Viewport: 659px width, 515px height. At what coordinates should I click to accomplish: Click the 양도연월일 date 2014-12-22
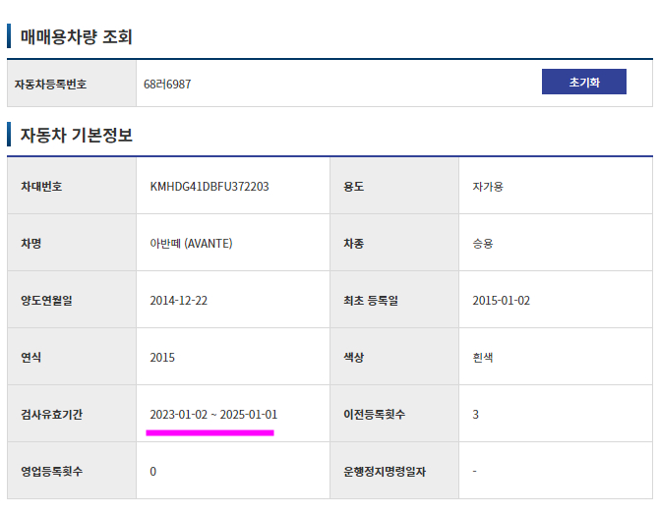(x=179, y=301)
